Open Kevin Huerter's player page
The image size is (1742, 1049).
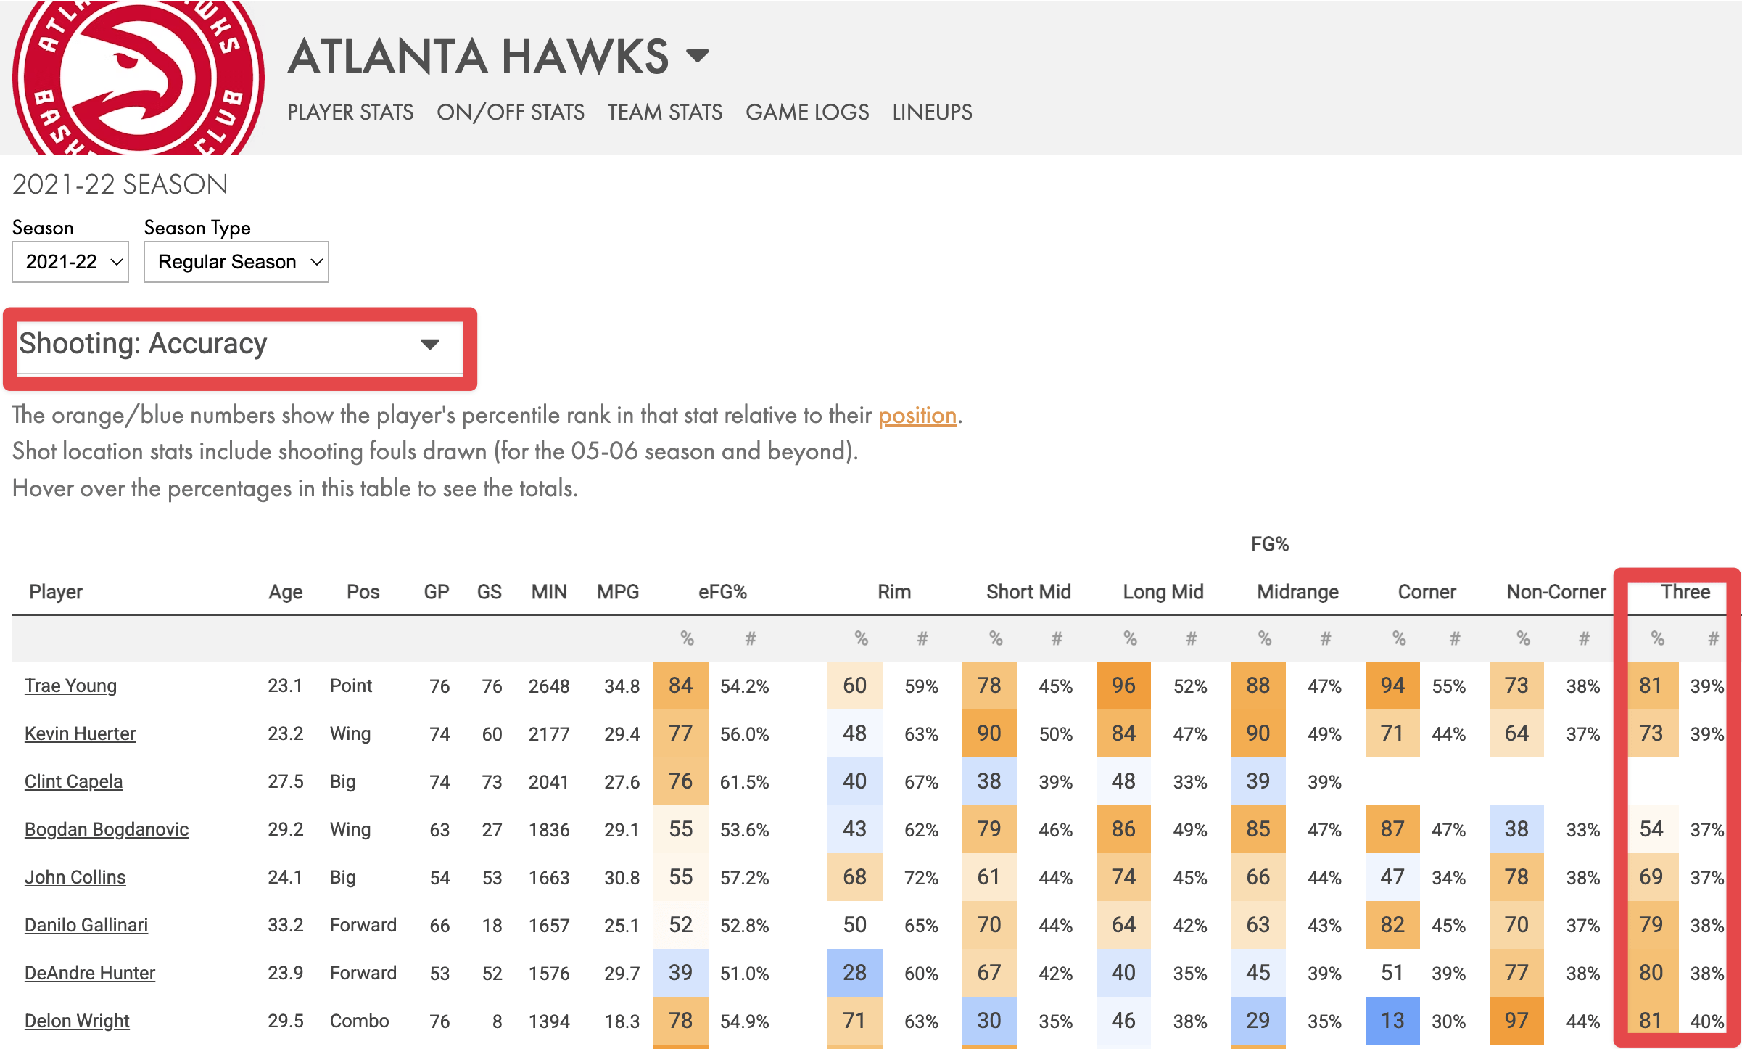click(x=80, y=733)
